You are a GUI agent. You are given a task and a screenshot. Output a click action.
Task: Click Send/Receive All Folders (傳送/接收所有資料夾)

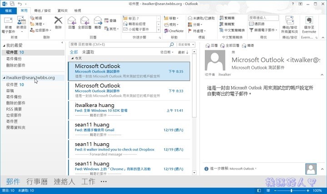tap(289, 24)
